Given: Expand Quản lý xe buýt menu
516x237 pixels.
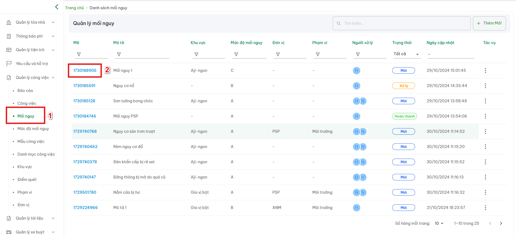Looking at the screenshot, I should click(53, 232).
